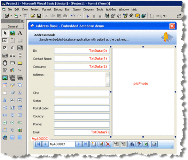Expand Add Project dropdown arrow
This screenshot has width=188, height=160.
pos(11,16)
